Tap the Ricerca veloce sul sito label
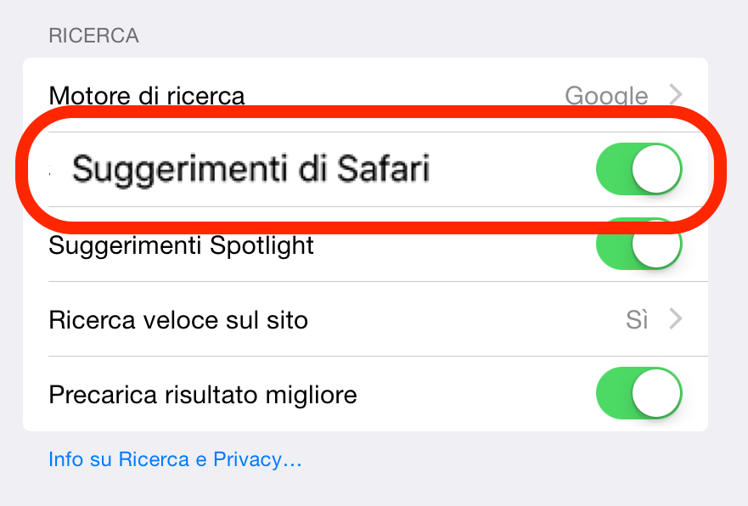This screenshot has height=506, width=748. click(178, 319)
